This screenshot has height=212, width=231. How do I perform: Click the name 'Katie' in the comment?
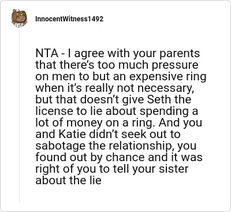(72, 134)
